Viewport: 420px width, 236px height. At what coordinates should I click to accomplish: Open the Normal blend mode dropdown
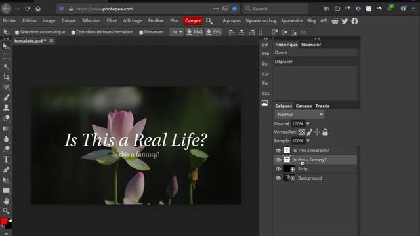(x=299, y=115)
